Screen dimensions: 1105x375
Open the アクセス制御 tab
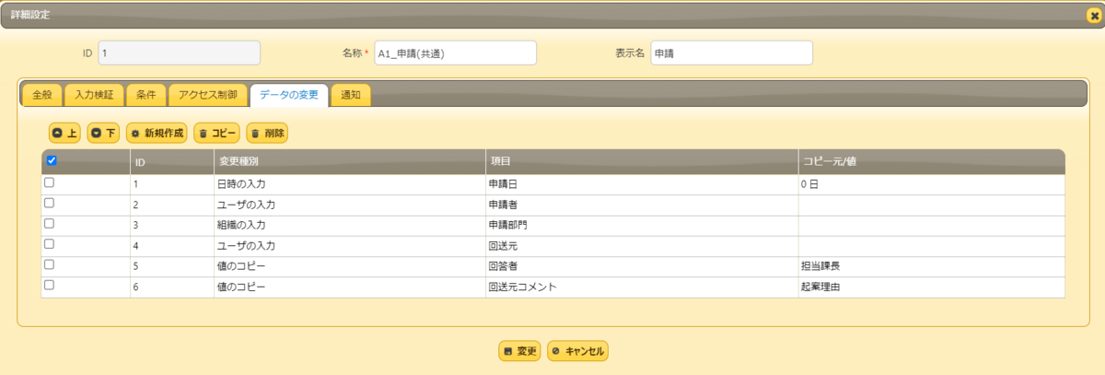click(x=208, y=95)
